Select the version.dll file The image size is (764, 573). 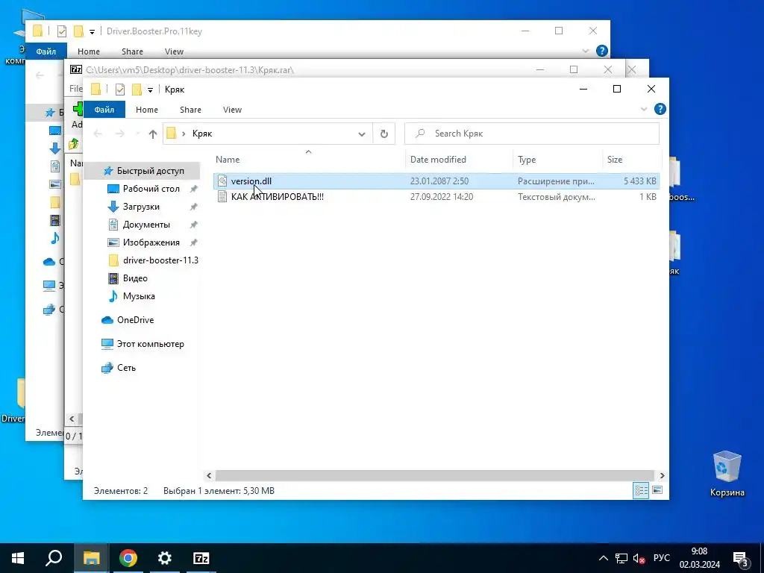[436, 181]
